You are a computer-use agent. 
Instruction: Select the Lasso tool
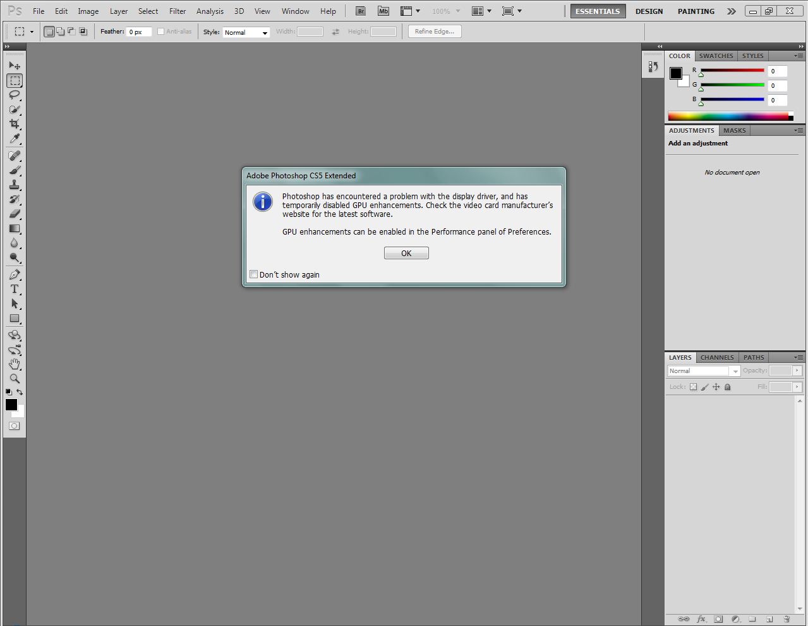point(15,95)
